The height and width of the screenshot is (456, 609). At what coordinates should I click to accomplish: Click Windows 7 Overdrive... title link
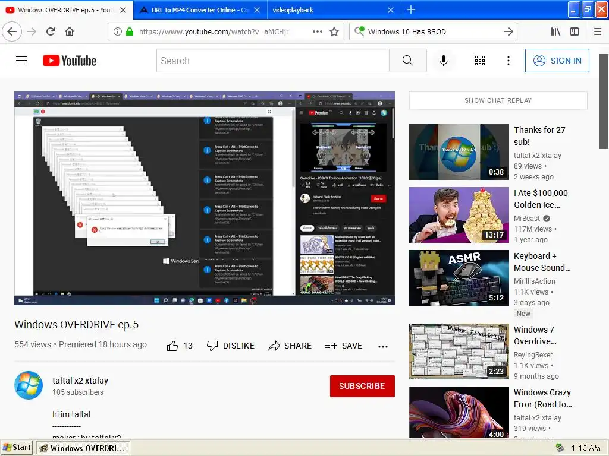pyautogui.click(x=535, y=335)
